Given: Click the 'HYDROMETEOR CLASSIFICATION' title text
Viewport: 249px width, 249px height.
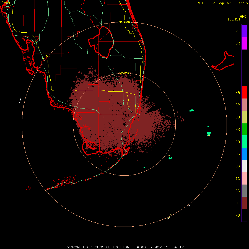Looking at the screenshot, I should (x=97, y=247).
